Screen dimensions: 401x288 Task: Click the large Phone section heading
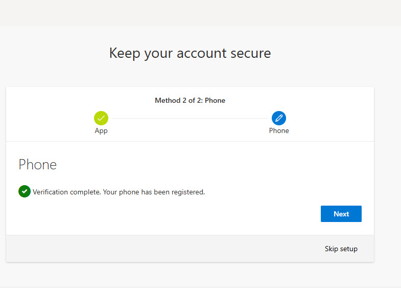point(37,165)
